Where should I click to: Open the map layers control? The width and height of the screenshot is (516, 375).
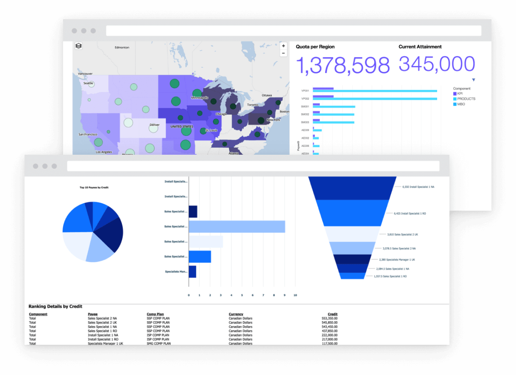coord(78,46)
